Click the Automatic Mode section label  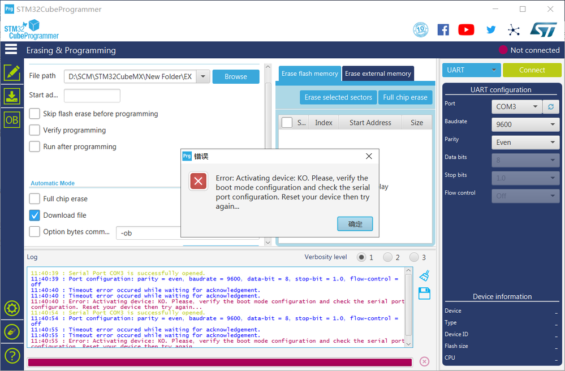[53, 183]
